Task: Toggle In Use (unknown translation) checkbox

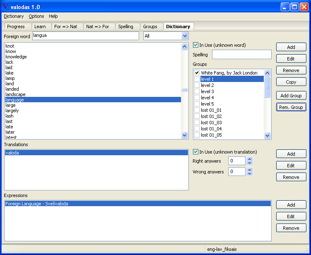Action: pos(195,152)
